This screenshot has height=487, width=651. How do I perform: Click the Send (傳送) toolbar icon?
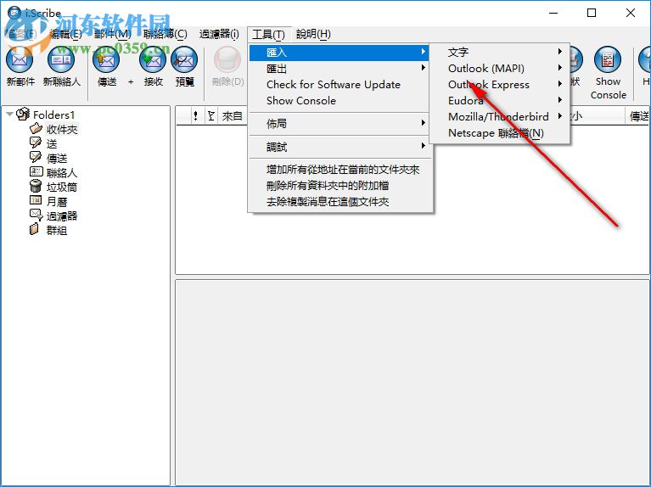[106, 60]
